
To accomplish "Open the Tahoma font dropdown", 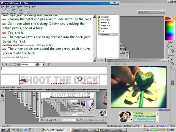I will 36,64.
